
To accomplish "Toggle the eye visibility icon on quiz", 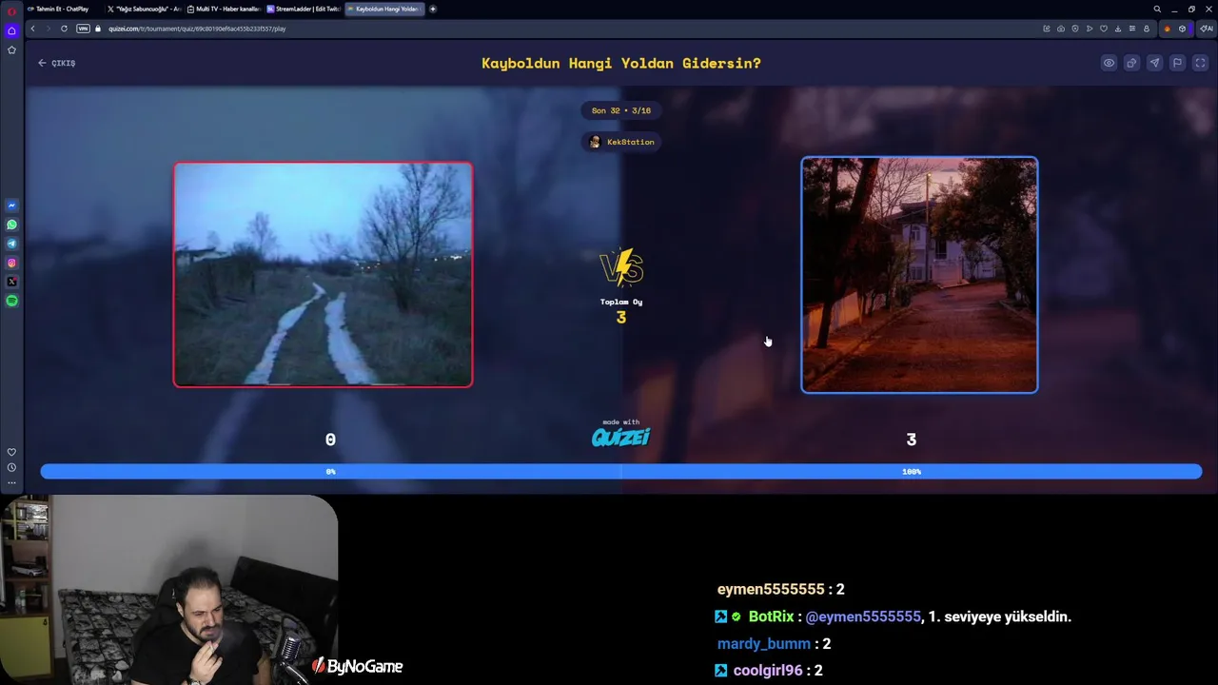I will [1109, 63].
